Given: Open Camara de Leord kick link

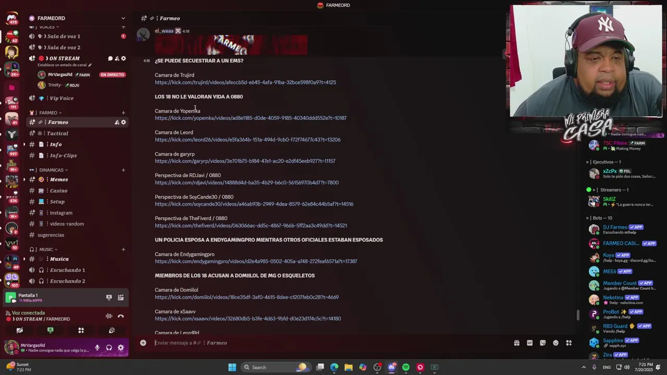Looking at the screenshot, I should click(248, 140).
